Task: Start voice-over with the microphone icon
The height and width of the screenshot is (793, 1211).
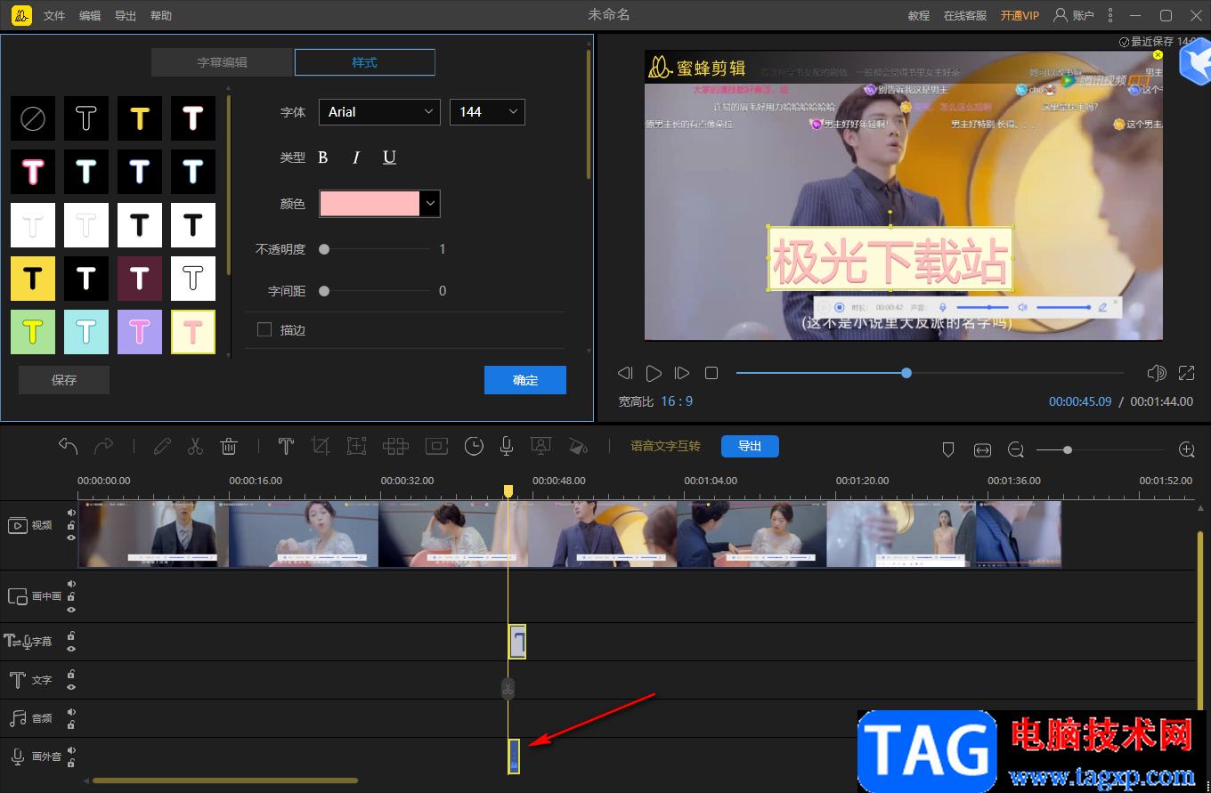Action: (x=507, y=446)
